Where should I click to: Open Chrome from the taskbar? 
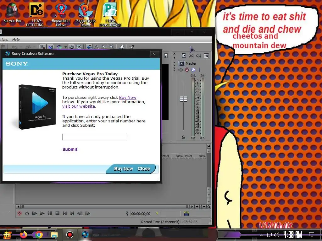(x=39, y=234)
